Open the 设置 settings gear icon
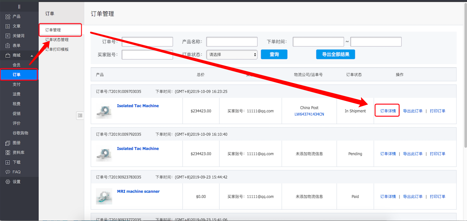Viewport: 467px width, 221px height. [x=8, y=182]
